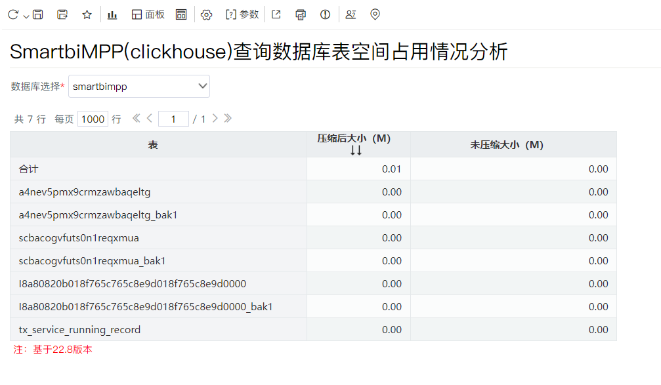Go to the last page with double-right arrows

coord(228,118)
